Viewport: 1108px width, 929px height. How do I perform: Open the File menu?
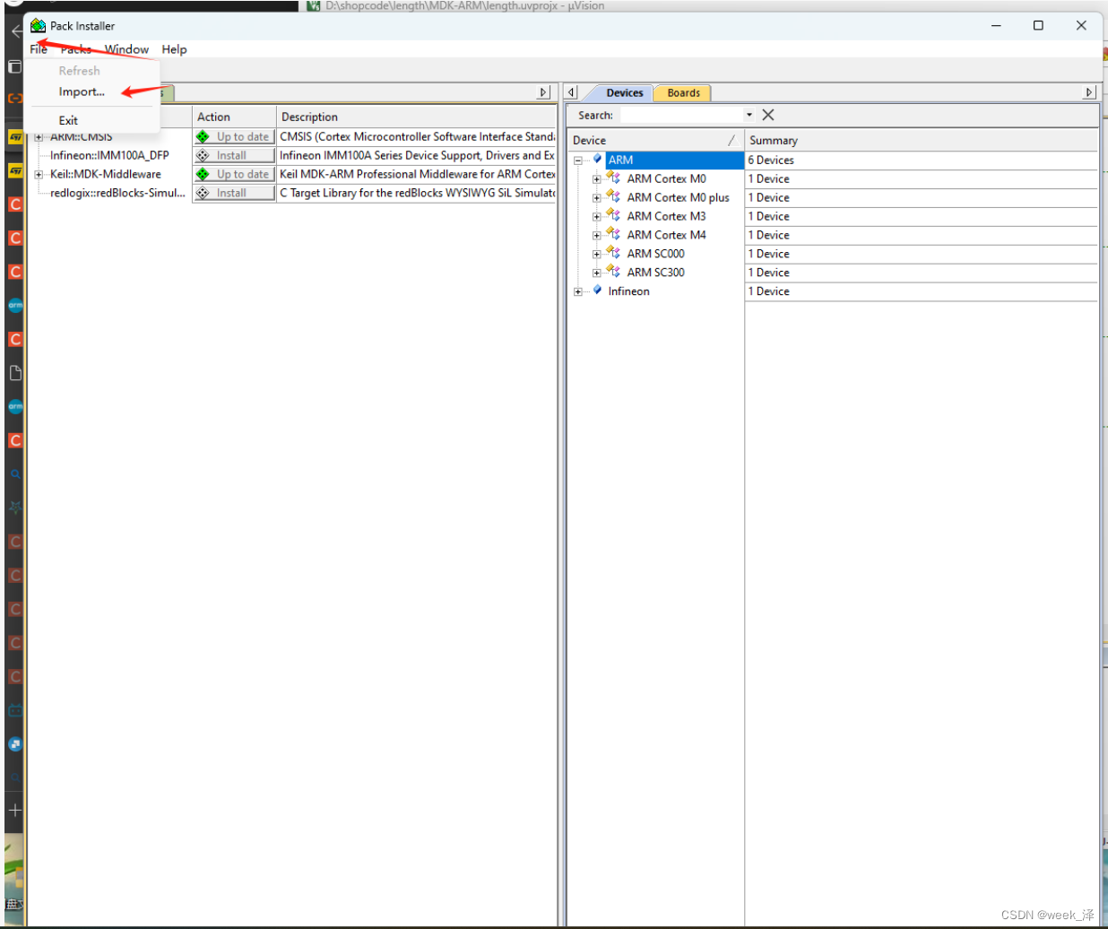39,49
